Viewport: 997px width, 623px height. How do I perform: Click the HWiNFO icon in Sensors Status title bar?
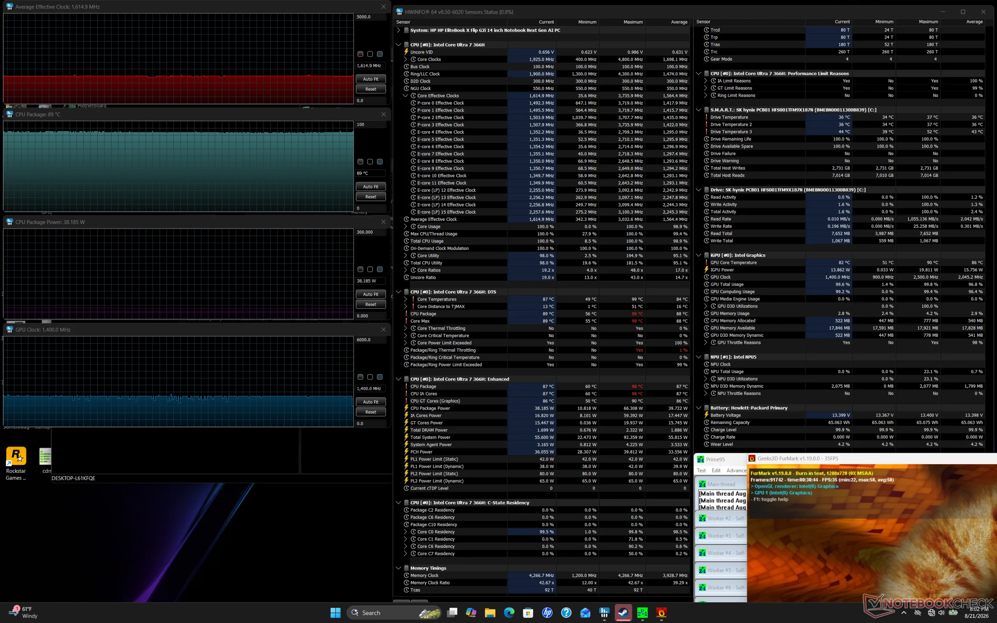pos(399,12)
